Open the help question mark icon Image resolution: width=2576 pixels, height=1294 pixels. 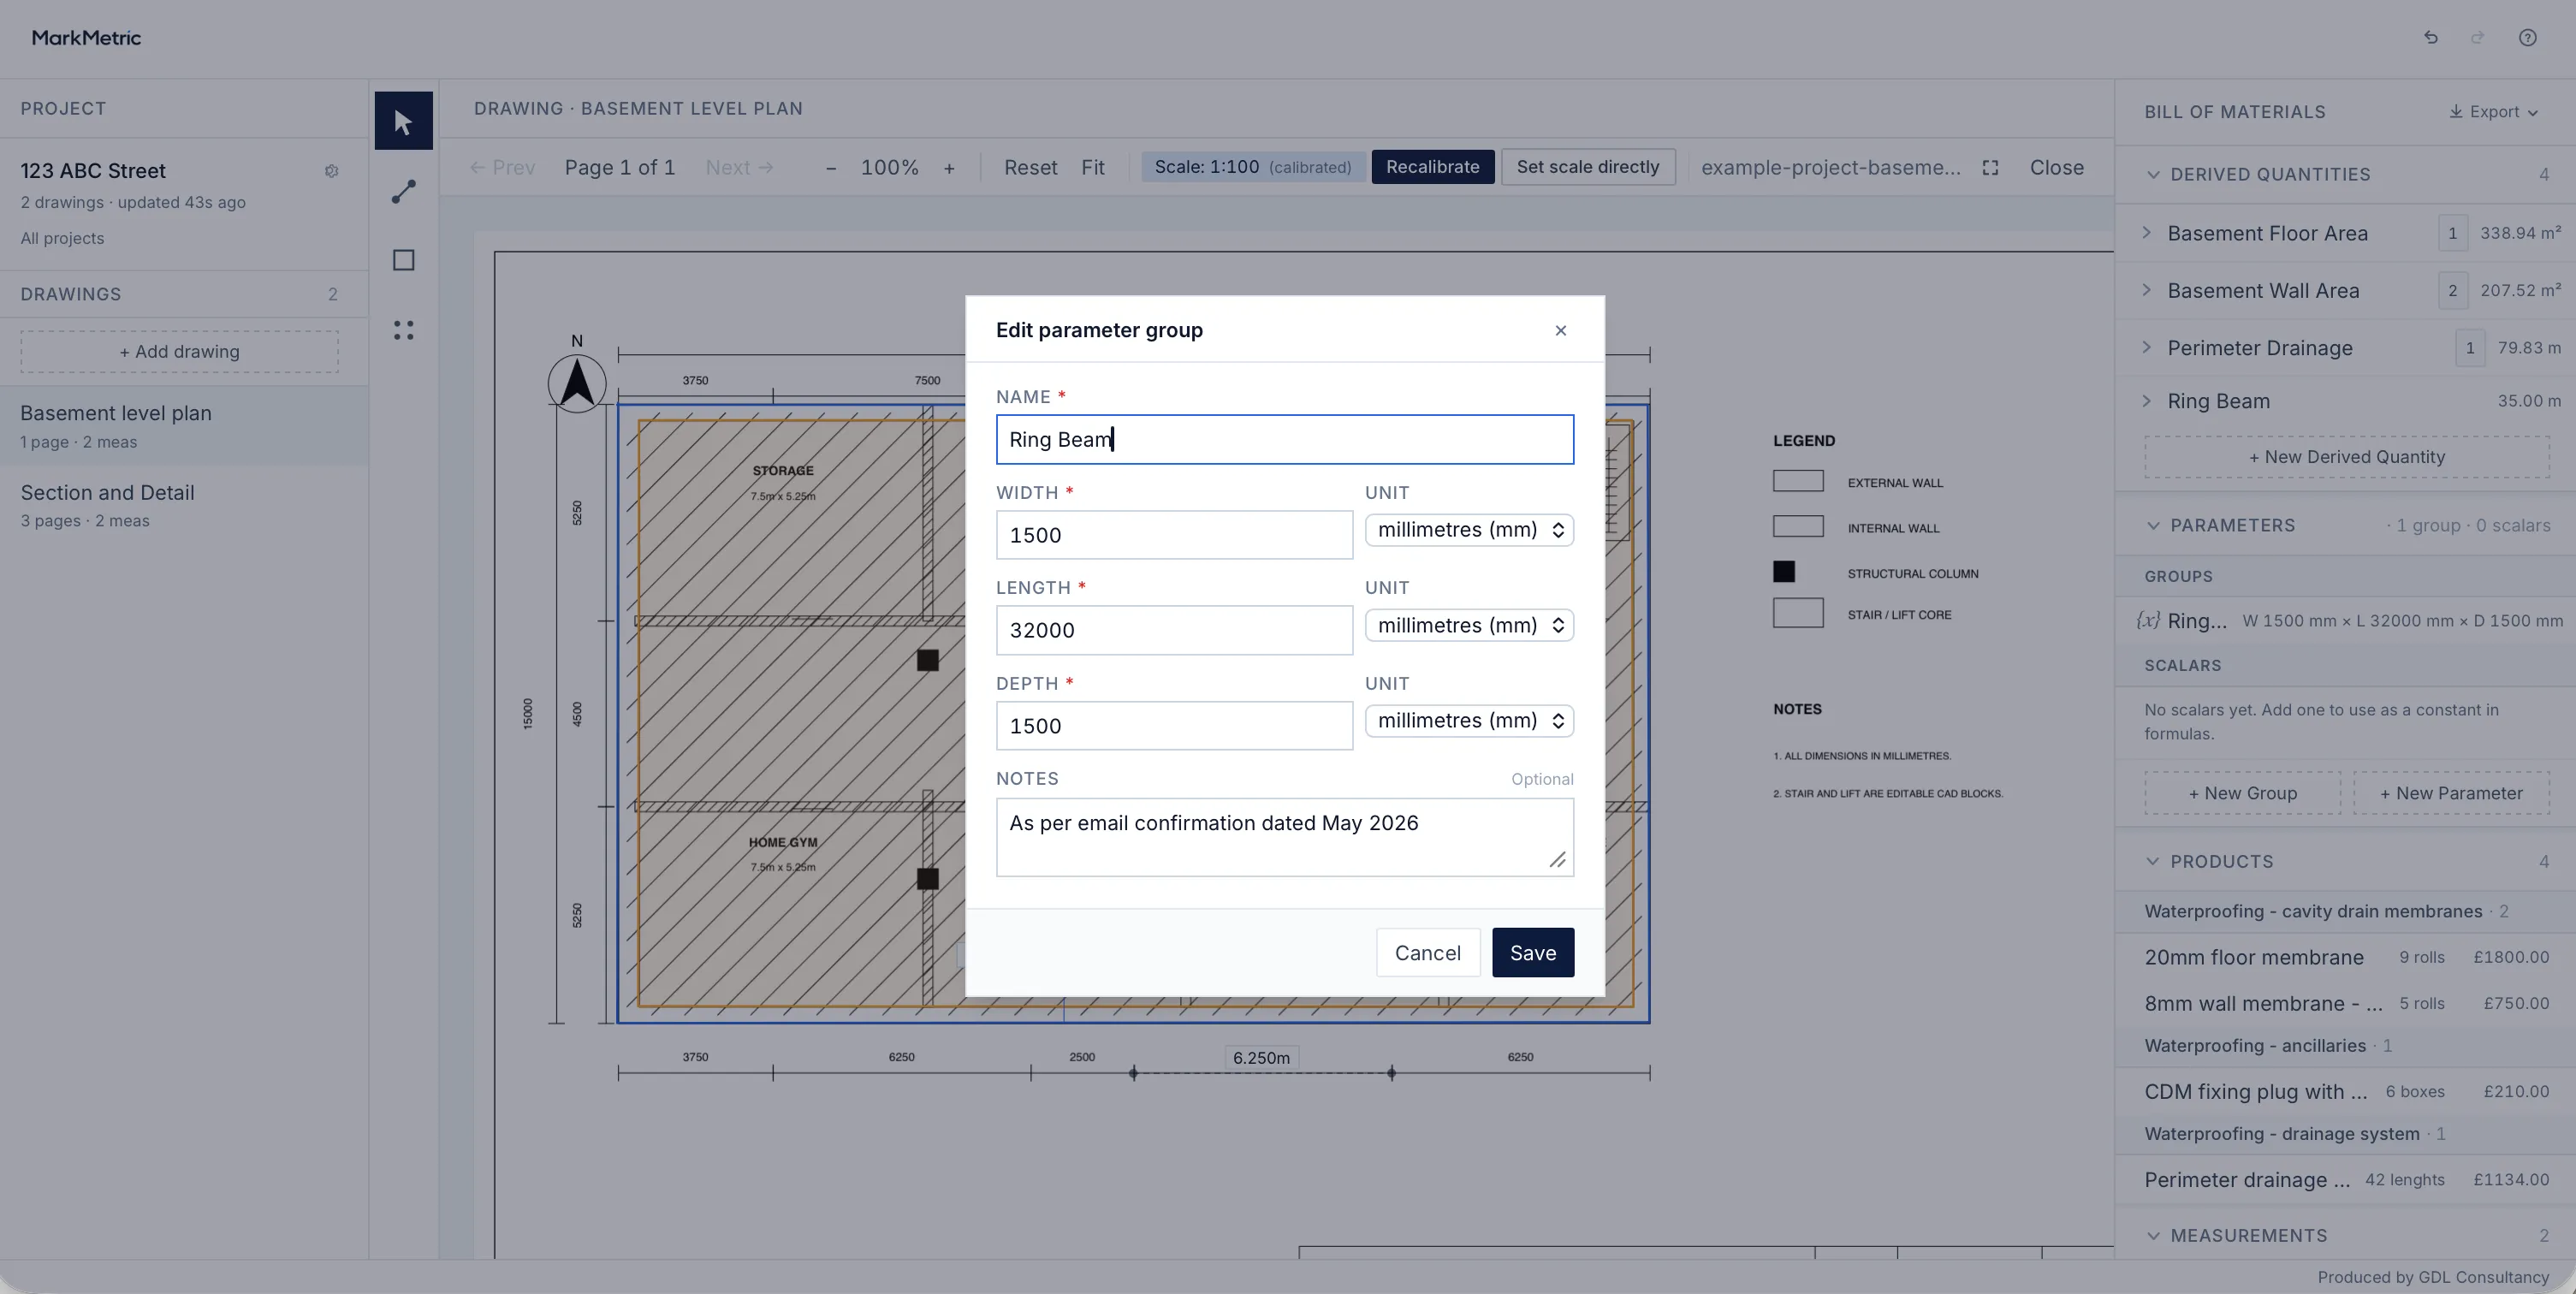coord(2527,38)
